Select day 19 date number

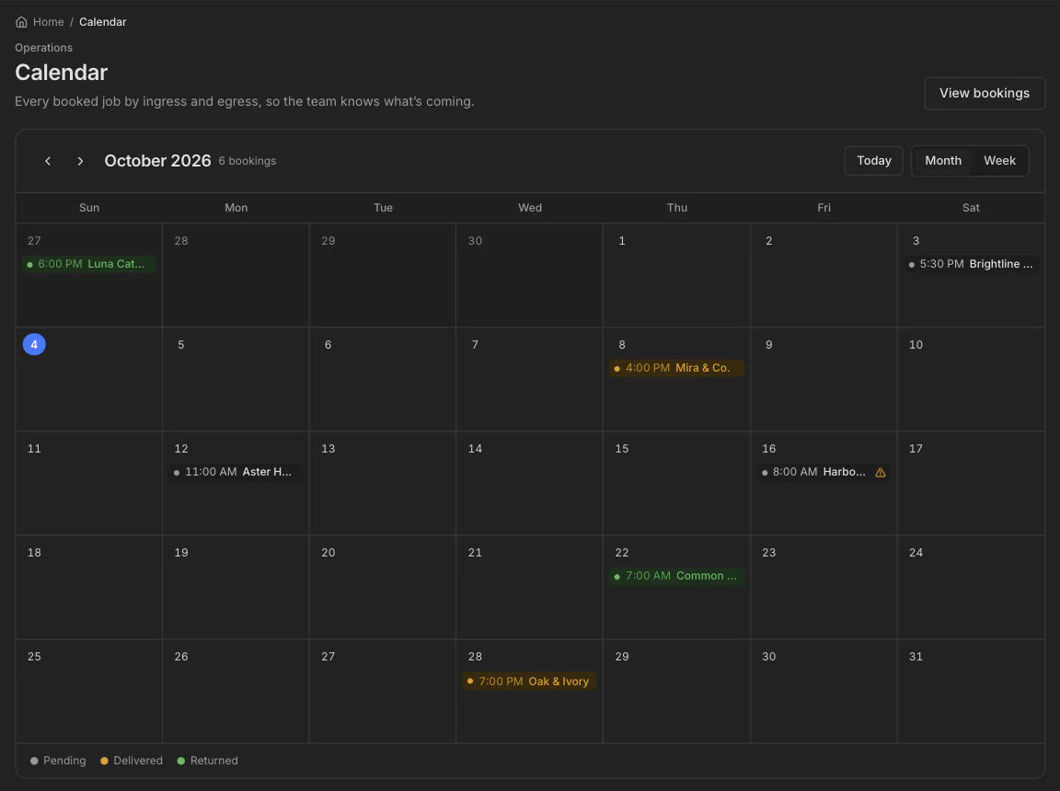point(181,553)
